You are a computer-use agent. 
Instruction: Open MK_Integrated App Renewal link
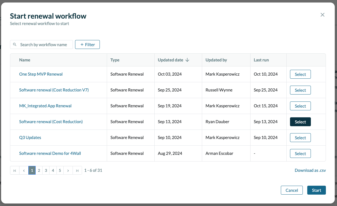click(45, 106)
